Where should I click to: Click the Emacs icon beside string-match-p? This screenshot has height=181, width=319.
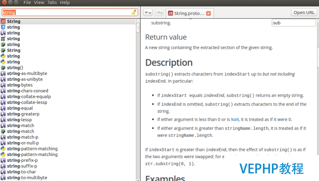click(x=3, y=137)
